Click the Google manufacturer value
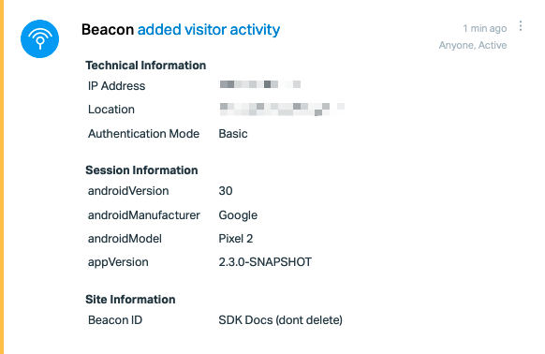545x354 pixels. point(238,215)
